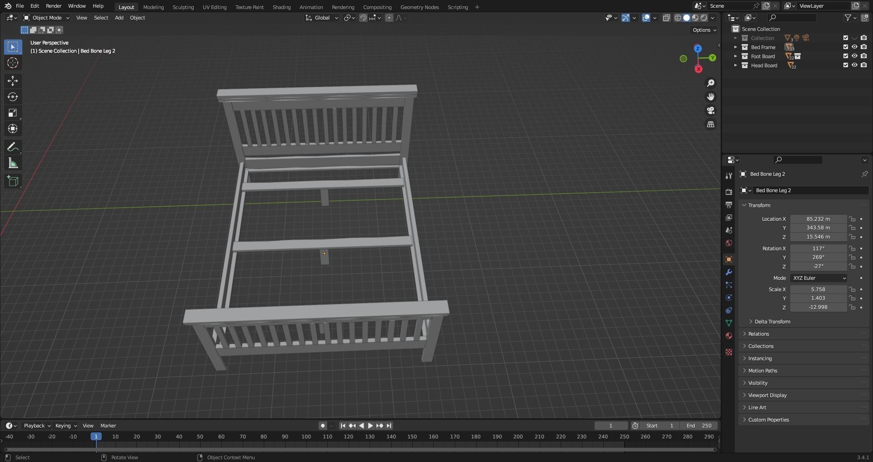Click the Location X value field

(818, 219)
